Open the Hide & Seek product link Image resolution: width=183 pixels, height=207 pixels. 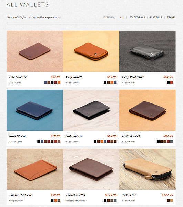click(x=131, y=136)
